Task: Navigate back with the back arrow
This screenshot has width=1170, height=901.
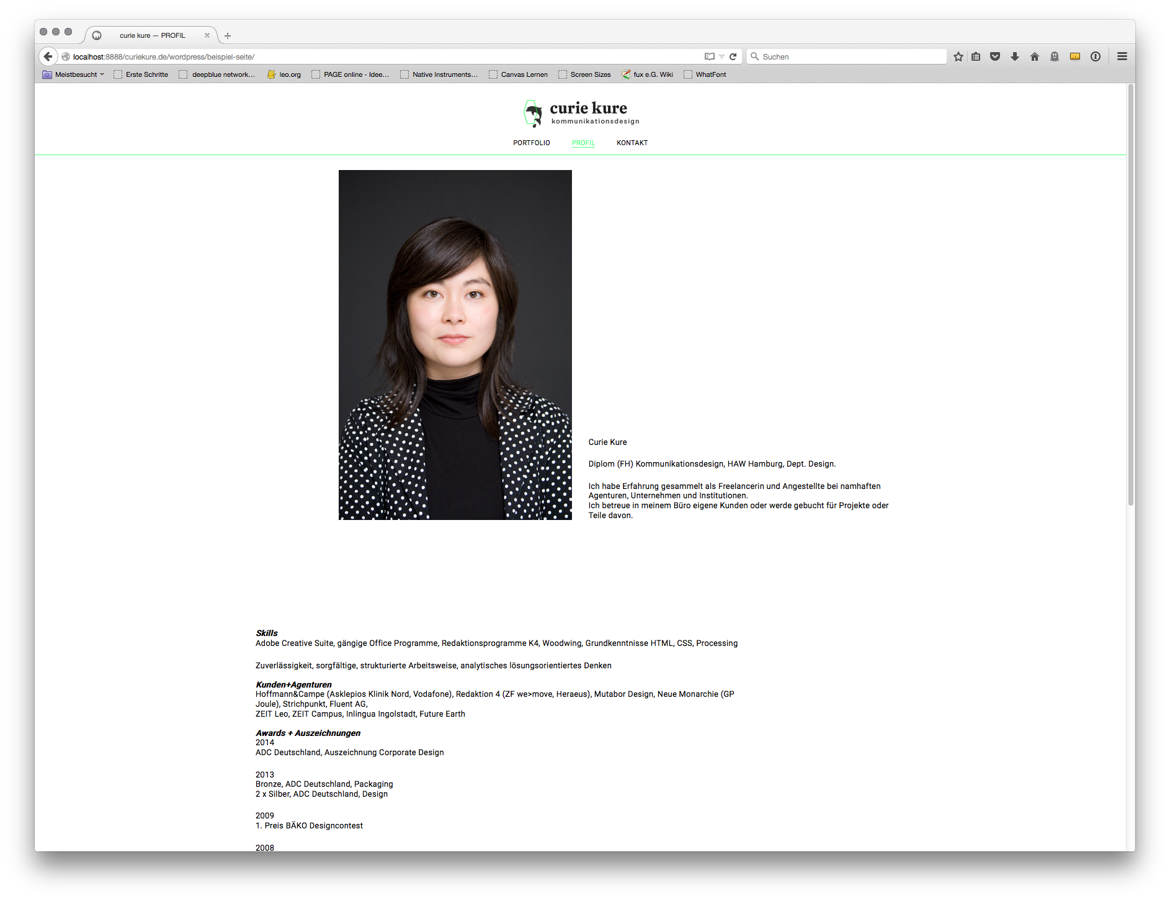Action: pos(48,56)
